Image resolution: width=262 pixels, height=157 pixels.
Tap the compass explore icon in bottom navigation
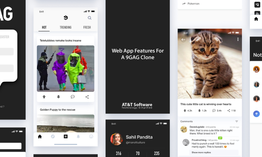tap(53, 136)
